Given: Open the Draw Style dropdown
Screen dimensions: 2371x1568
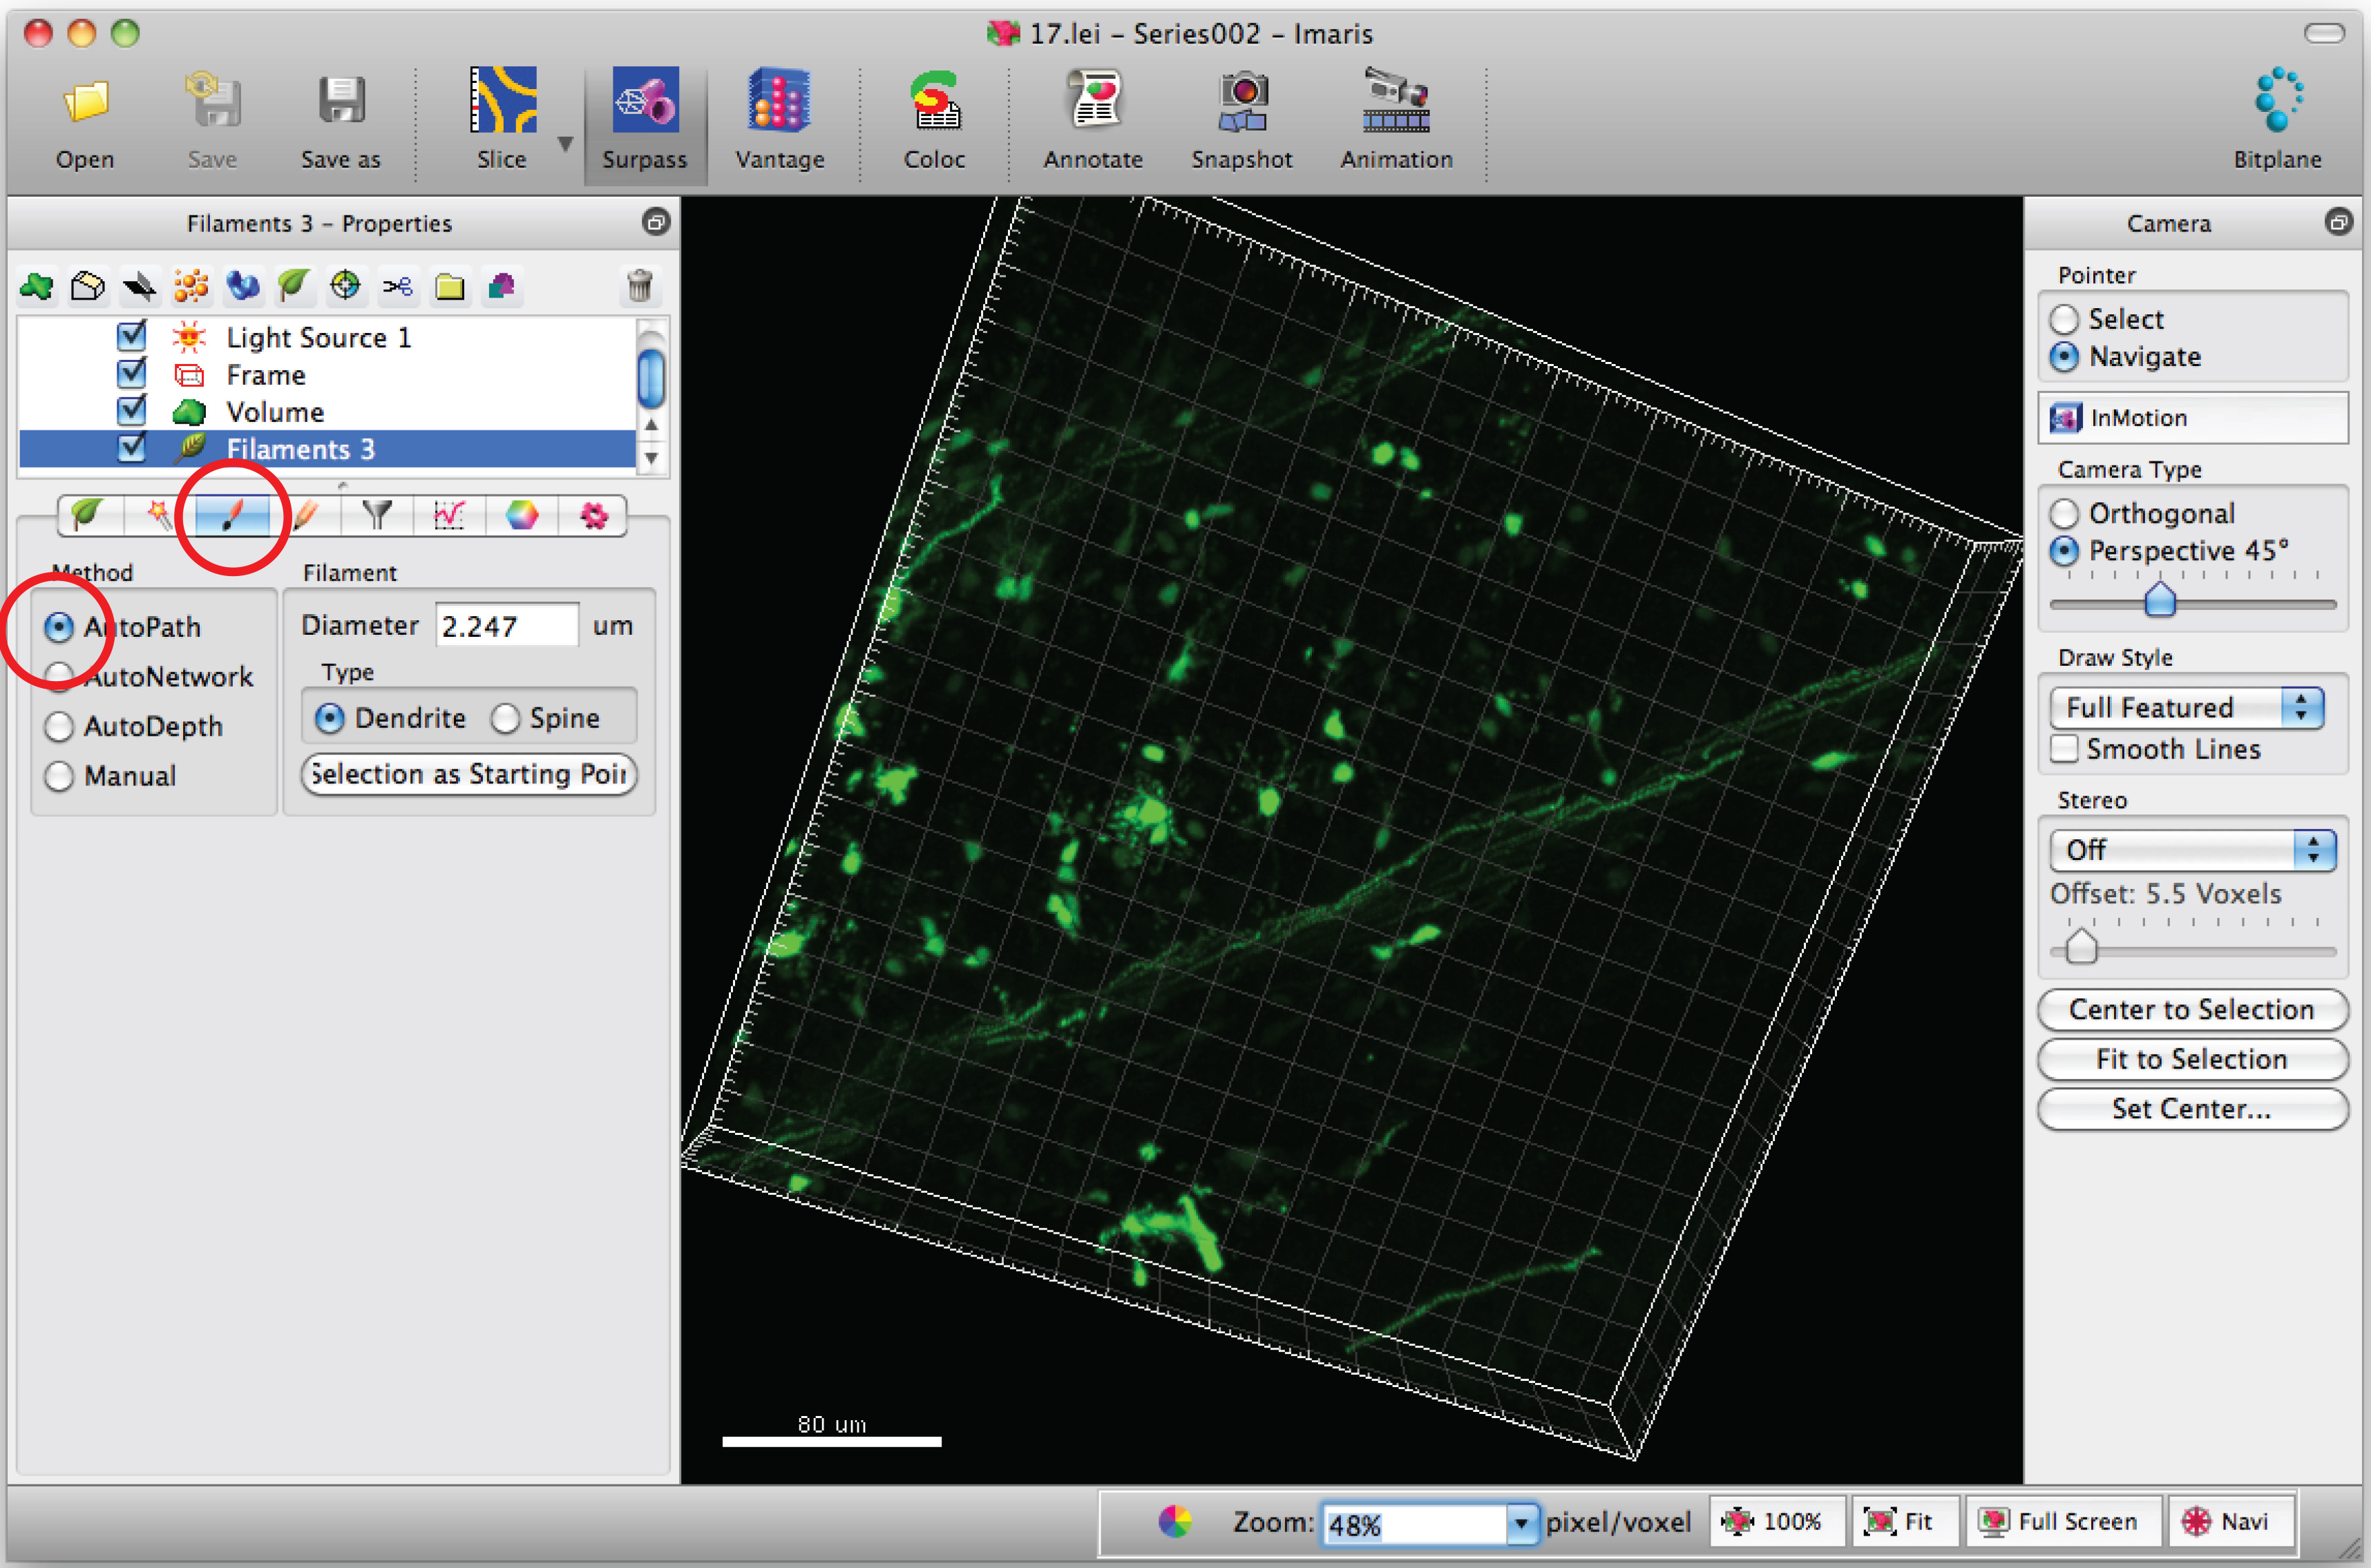Looking at the screenshot, I should click(2186, 707).
